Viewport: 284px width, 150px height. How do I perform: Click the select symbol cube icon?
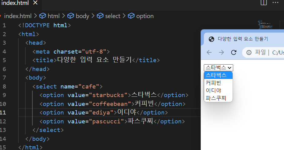pyautogui.click(x=100, y=16)
